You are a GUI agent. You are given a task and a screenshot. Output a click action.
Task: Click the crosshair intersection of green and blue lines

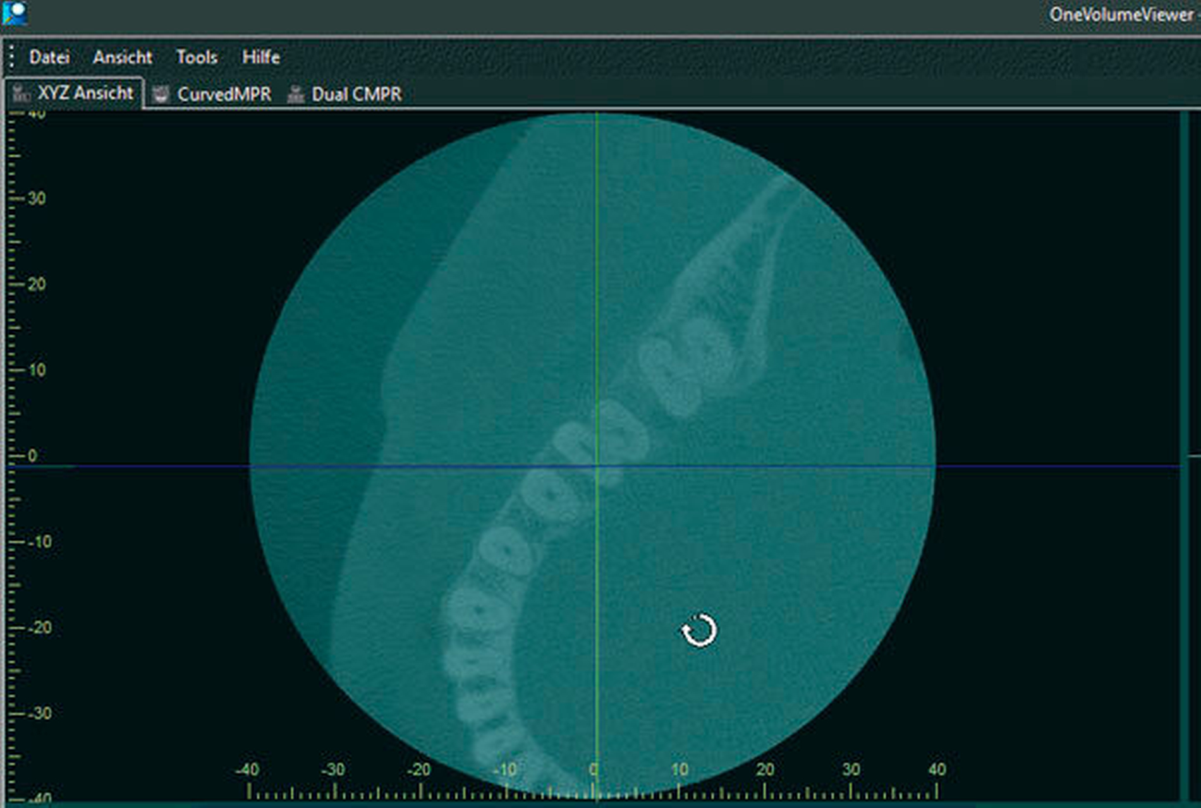click(596, 466)
